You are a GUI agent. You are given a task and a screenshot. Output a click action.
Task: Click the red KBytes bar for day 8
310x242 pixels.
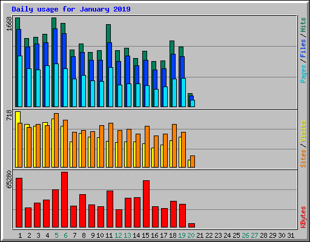[x=83, y=211]
